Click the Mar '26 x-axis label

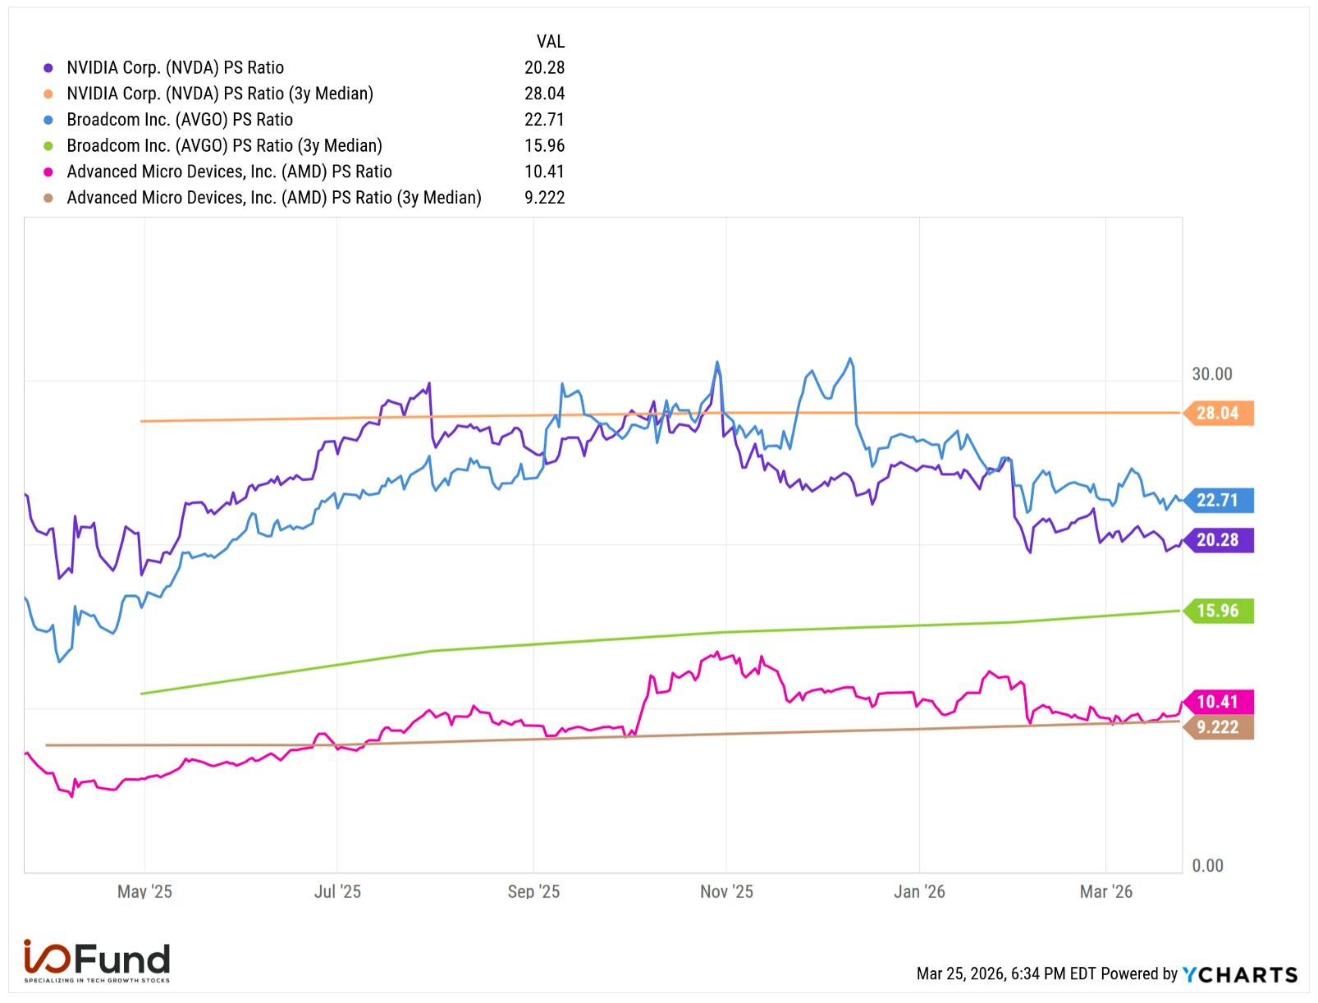pos(1106,892)
